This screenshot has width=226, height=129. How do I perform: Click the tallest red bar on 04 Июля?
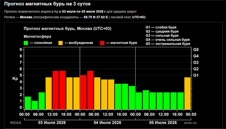click(90, 90)
